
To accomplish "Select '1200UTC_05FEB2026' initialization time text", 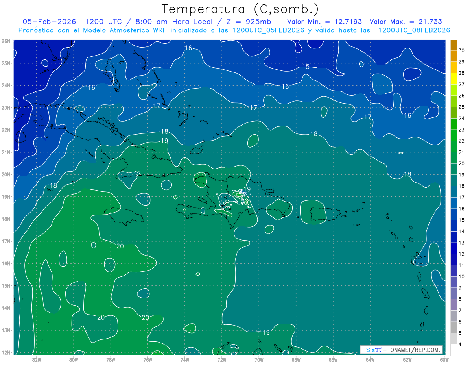I will tap(268, 30).
